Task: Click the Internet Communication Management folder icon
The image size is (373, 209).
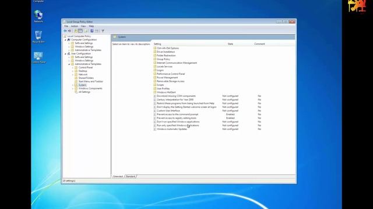Action: click(x=155, y=63)
